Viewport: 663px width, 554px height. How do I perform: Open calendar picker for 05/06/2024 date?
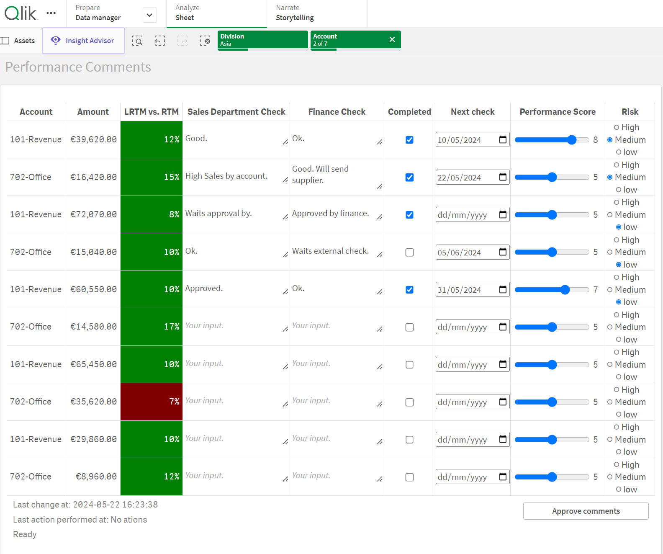(503, 252)
